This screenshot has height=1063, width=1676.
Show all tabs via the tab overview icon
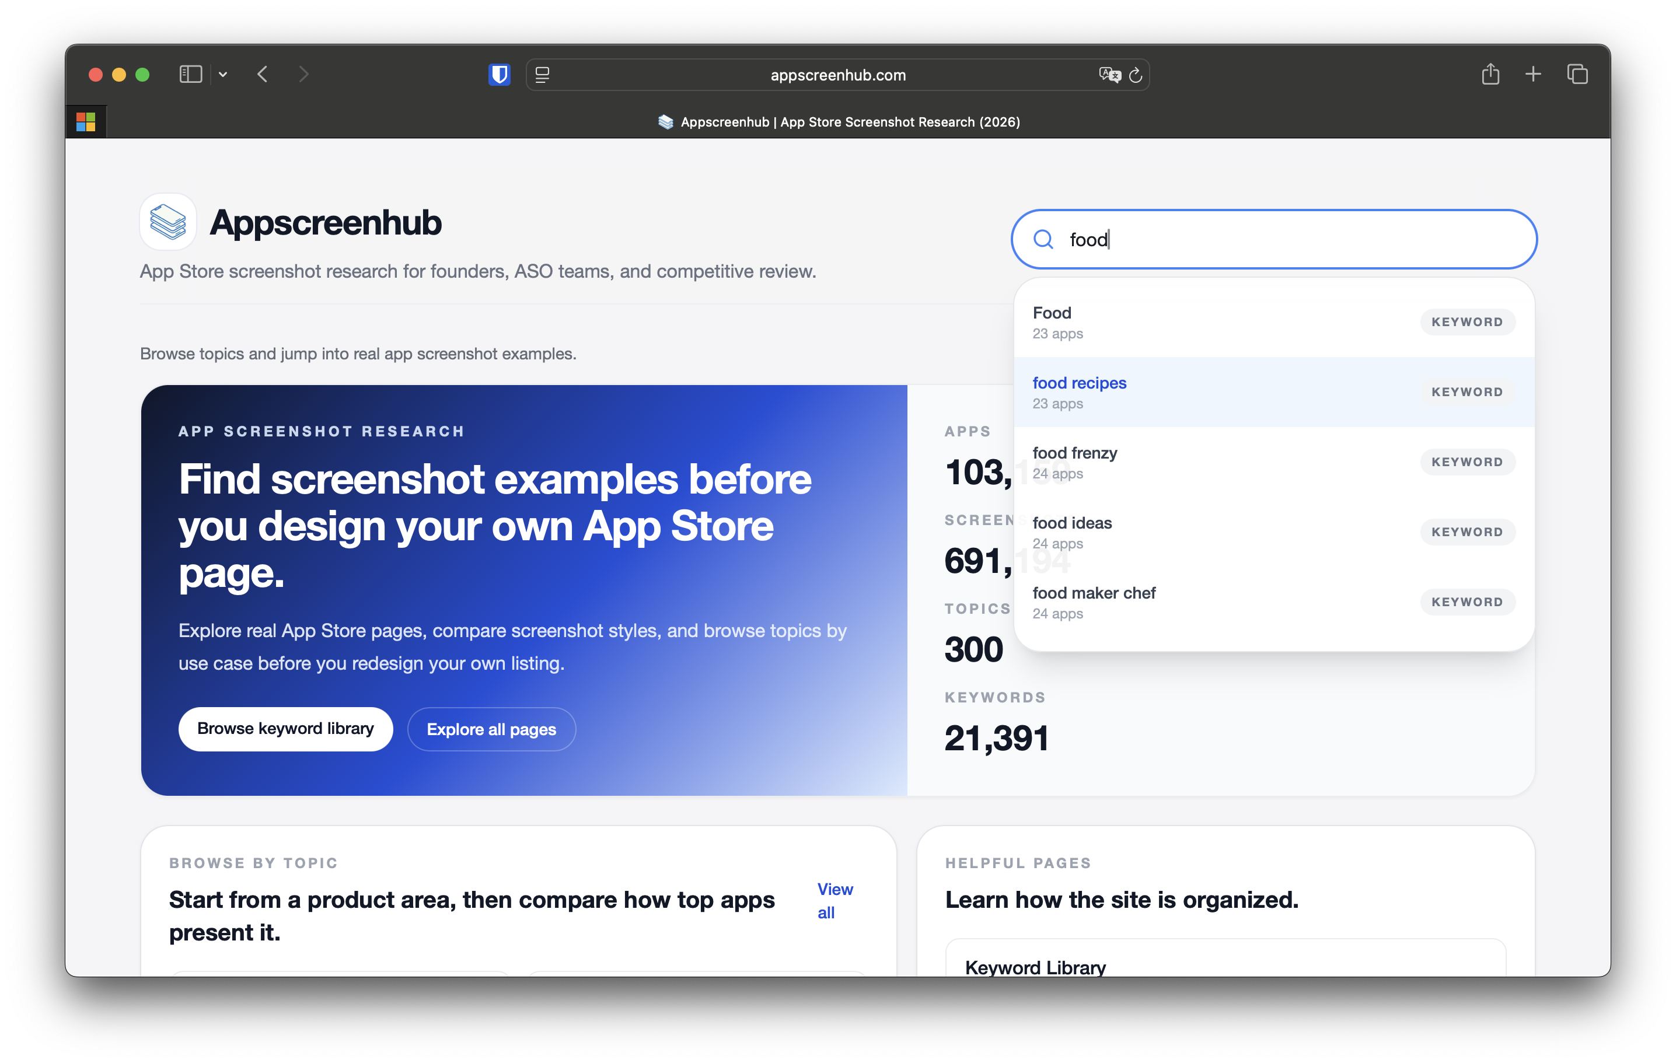1577,74
